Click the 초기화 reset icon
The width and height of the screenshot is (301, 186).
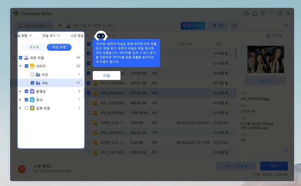click(269, 36)
